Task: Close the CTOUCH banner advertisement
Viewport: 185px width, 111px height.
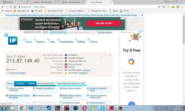Action: (x=124, y=18)
